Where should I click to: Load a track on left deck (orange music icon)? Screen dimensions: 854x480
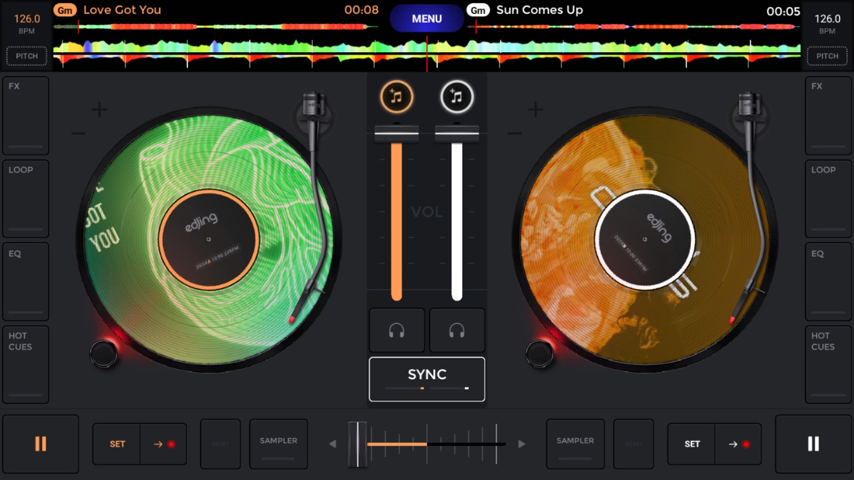tap(396, 97)
